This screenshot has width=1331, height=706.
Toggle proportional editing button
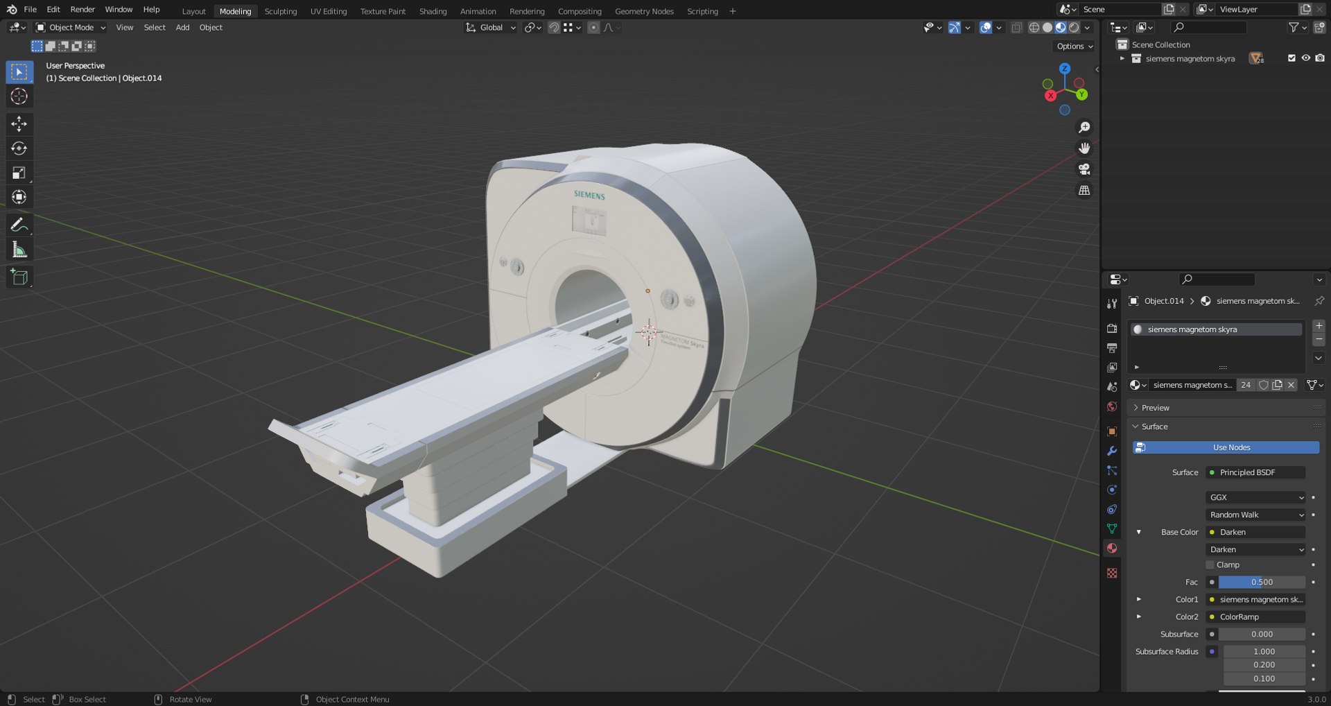(593, 28)
